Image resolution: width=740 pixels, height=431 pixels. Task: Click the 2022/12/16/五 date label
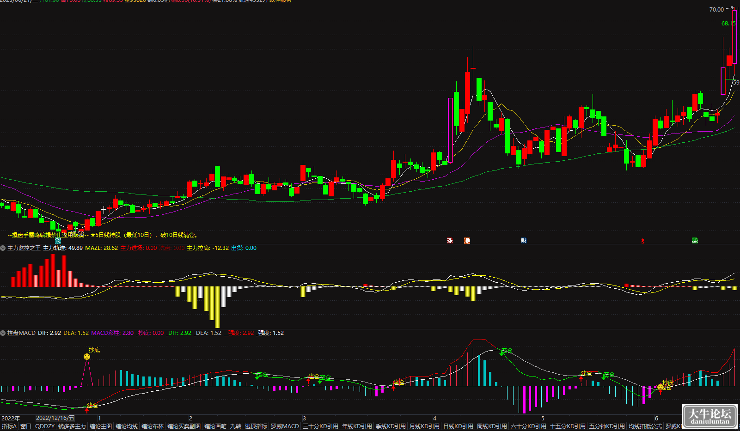point(55,418)
